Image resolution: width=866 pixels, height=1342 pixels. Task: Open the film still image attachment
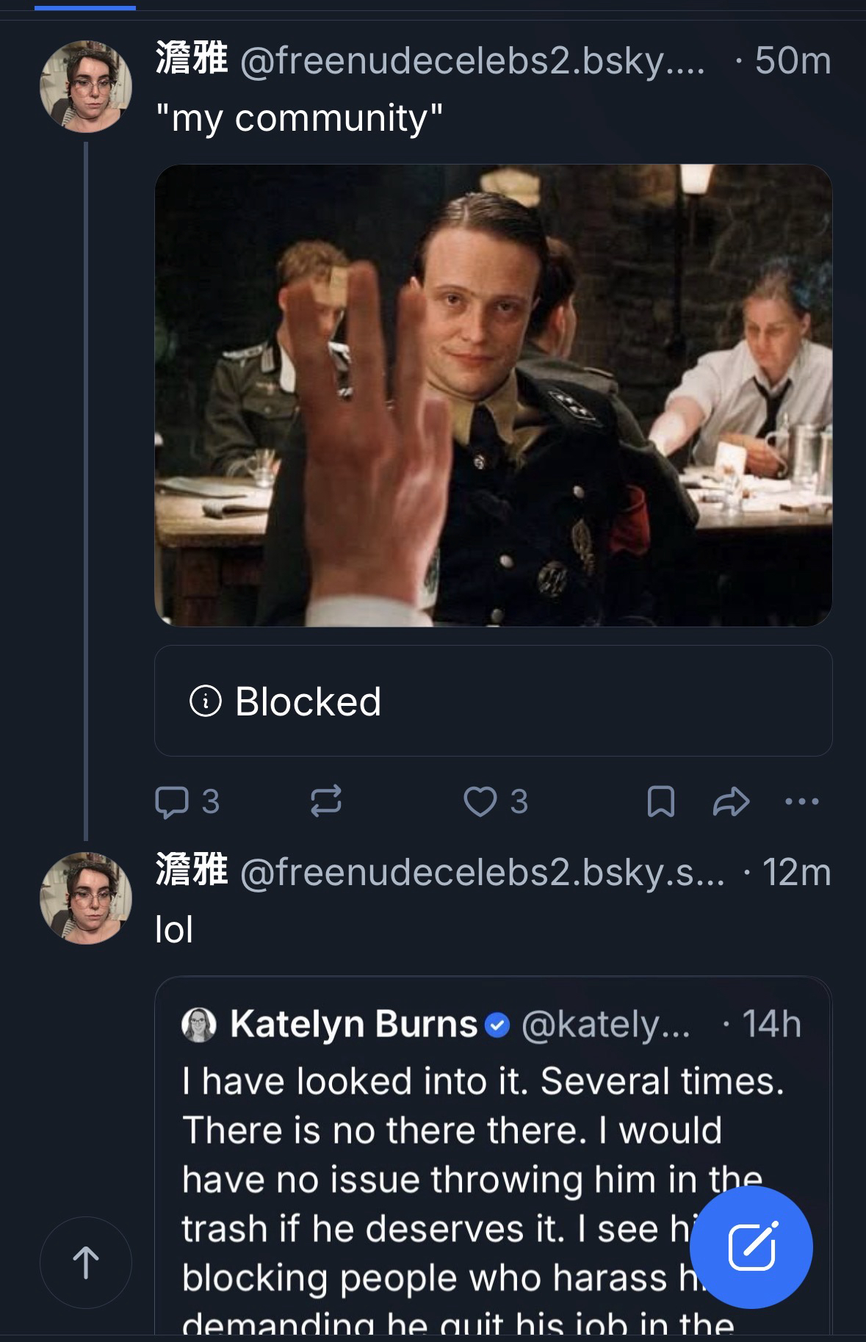tap(492, 395)
